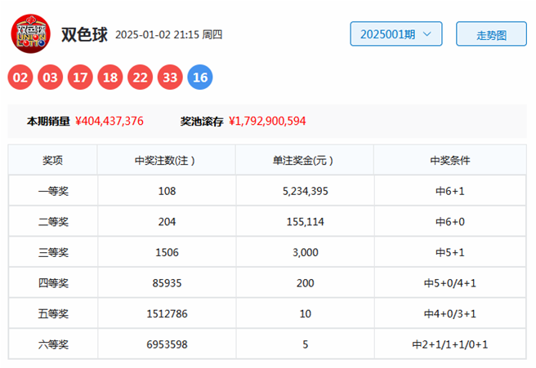Click the prize pool ¥1,792,900,594
The image size is (536, 368).
coord(267,122)
